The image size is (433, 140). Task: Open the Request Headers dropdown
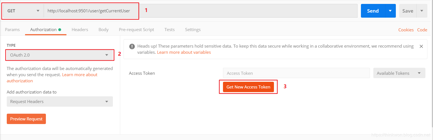(x=59, y=102)
